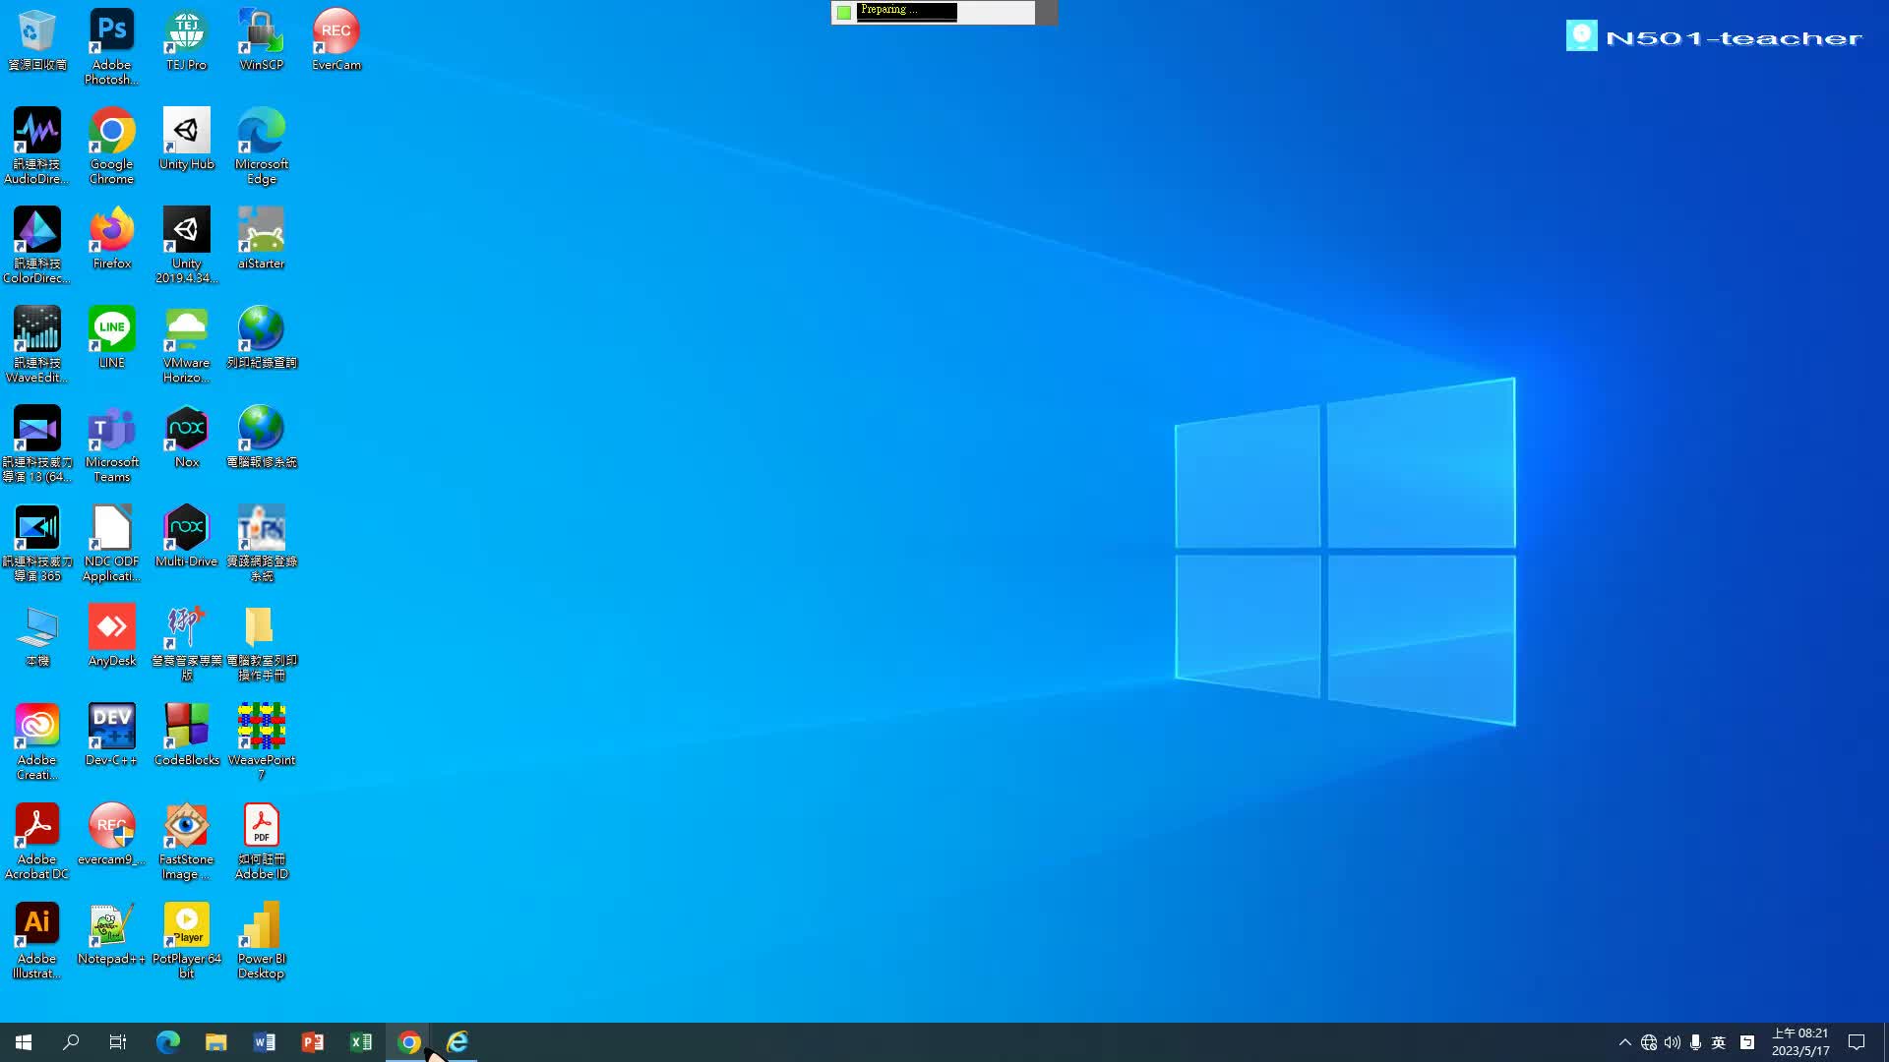
Task: Select the WaveEditor desktop icon
Action: pyautogui.click(x=37, y=344)
